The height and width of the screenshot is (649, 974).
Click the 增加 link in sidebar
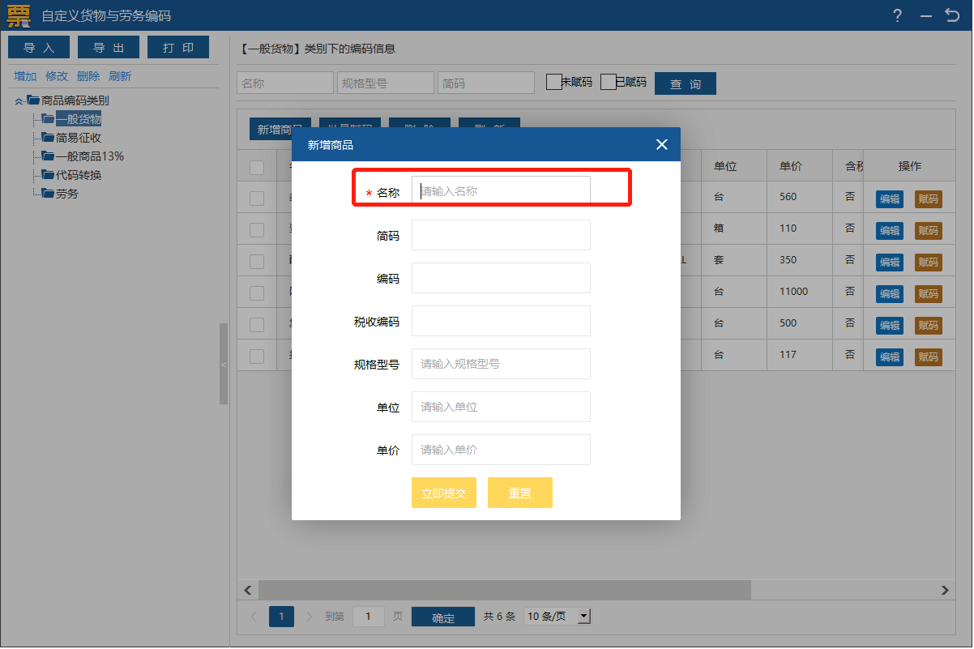tap(25, 76)
